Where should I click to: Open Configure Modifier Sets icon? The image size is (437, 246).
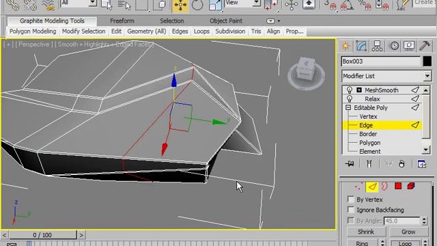421,164
